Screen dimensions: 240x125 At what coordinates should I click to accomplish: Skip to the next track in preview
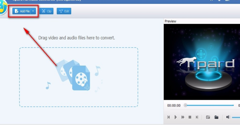[197, 117]
